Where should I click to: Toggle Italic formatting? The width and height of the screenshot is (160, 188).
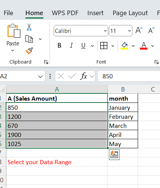tap(71, 45)
